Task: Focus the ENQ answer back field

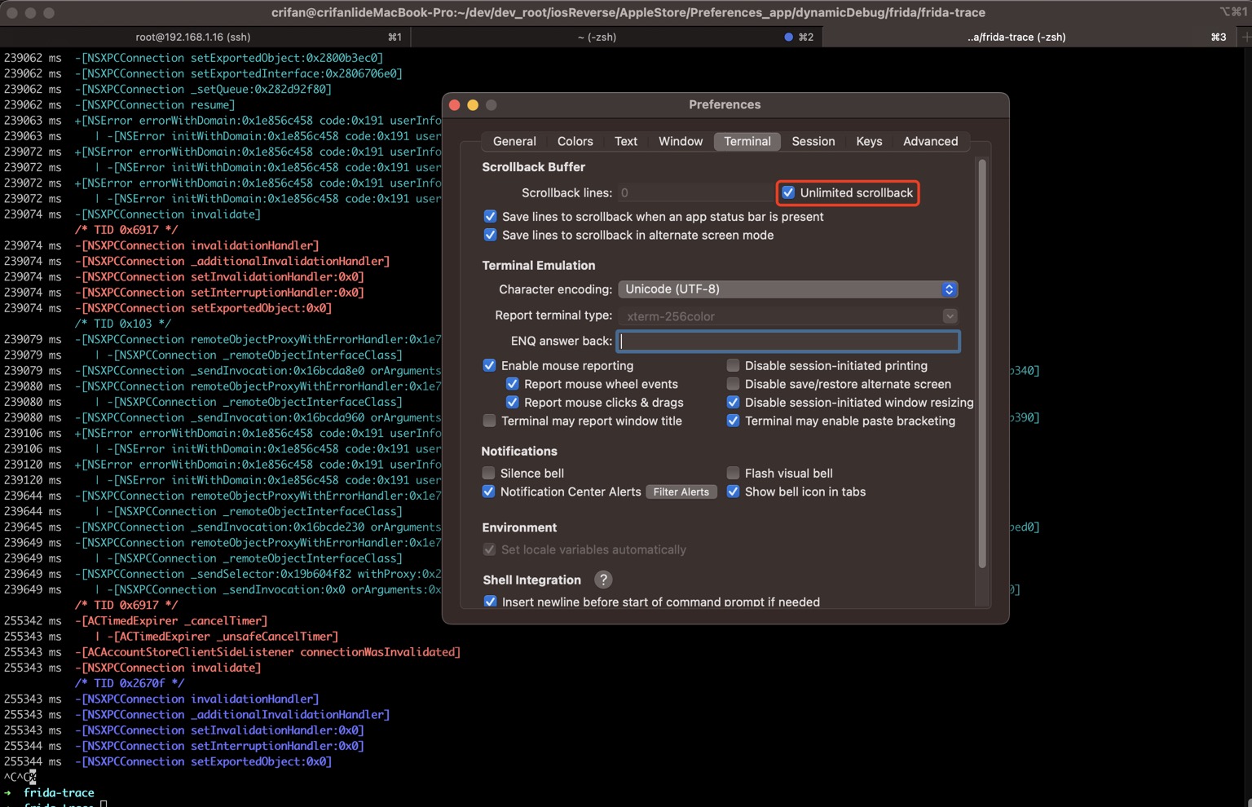Action: (788, 341)
